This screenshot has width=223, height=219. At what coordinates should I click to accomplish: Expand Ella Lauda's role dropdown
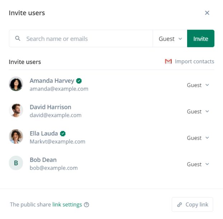[x=198, y=138]
